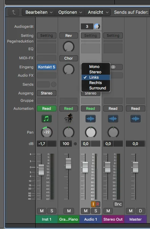Click the waveform icon on Master channel
This screenshot has width=150, height=229.
pos(136,119)
